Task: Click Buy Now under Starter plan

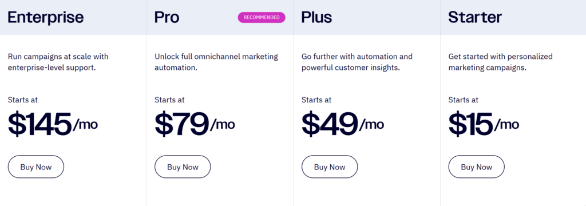Action: click(477, 167)
